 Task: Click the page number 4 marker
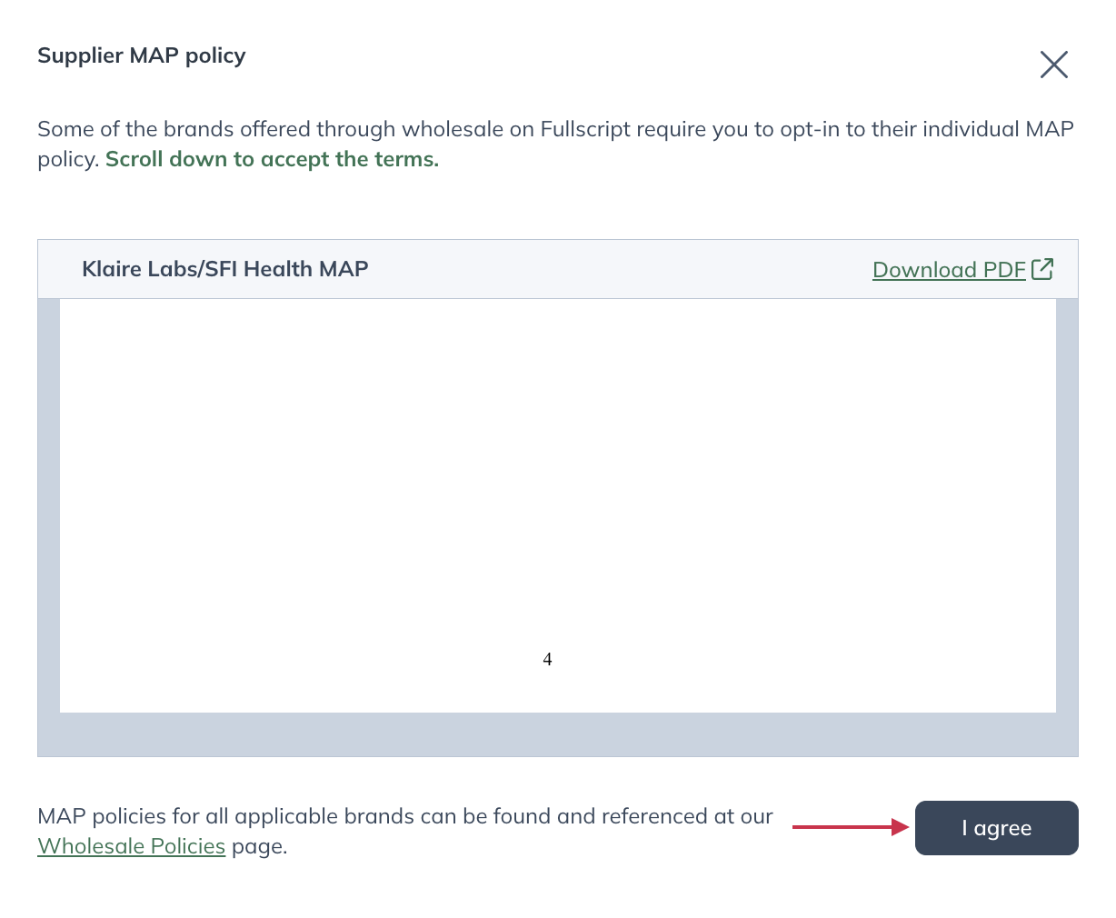[x=547, y=658]
